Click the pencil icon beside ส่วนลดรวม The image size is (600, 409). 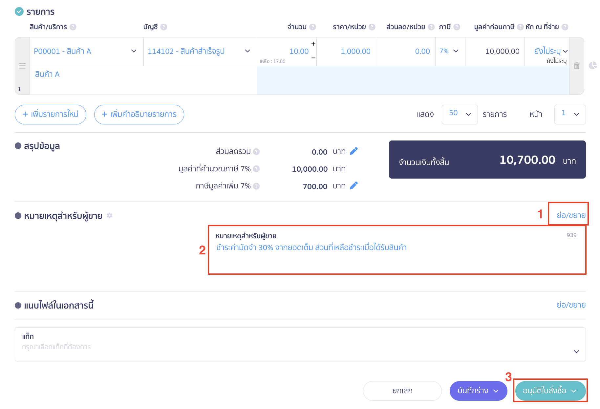click(x=354, y=151)
